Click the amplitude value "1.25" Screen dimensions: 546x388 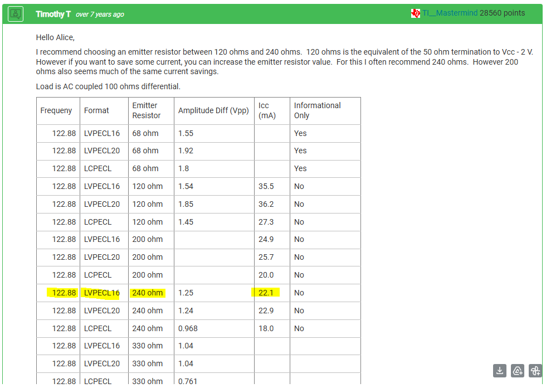click(x=186, y=293)
